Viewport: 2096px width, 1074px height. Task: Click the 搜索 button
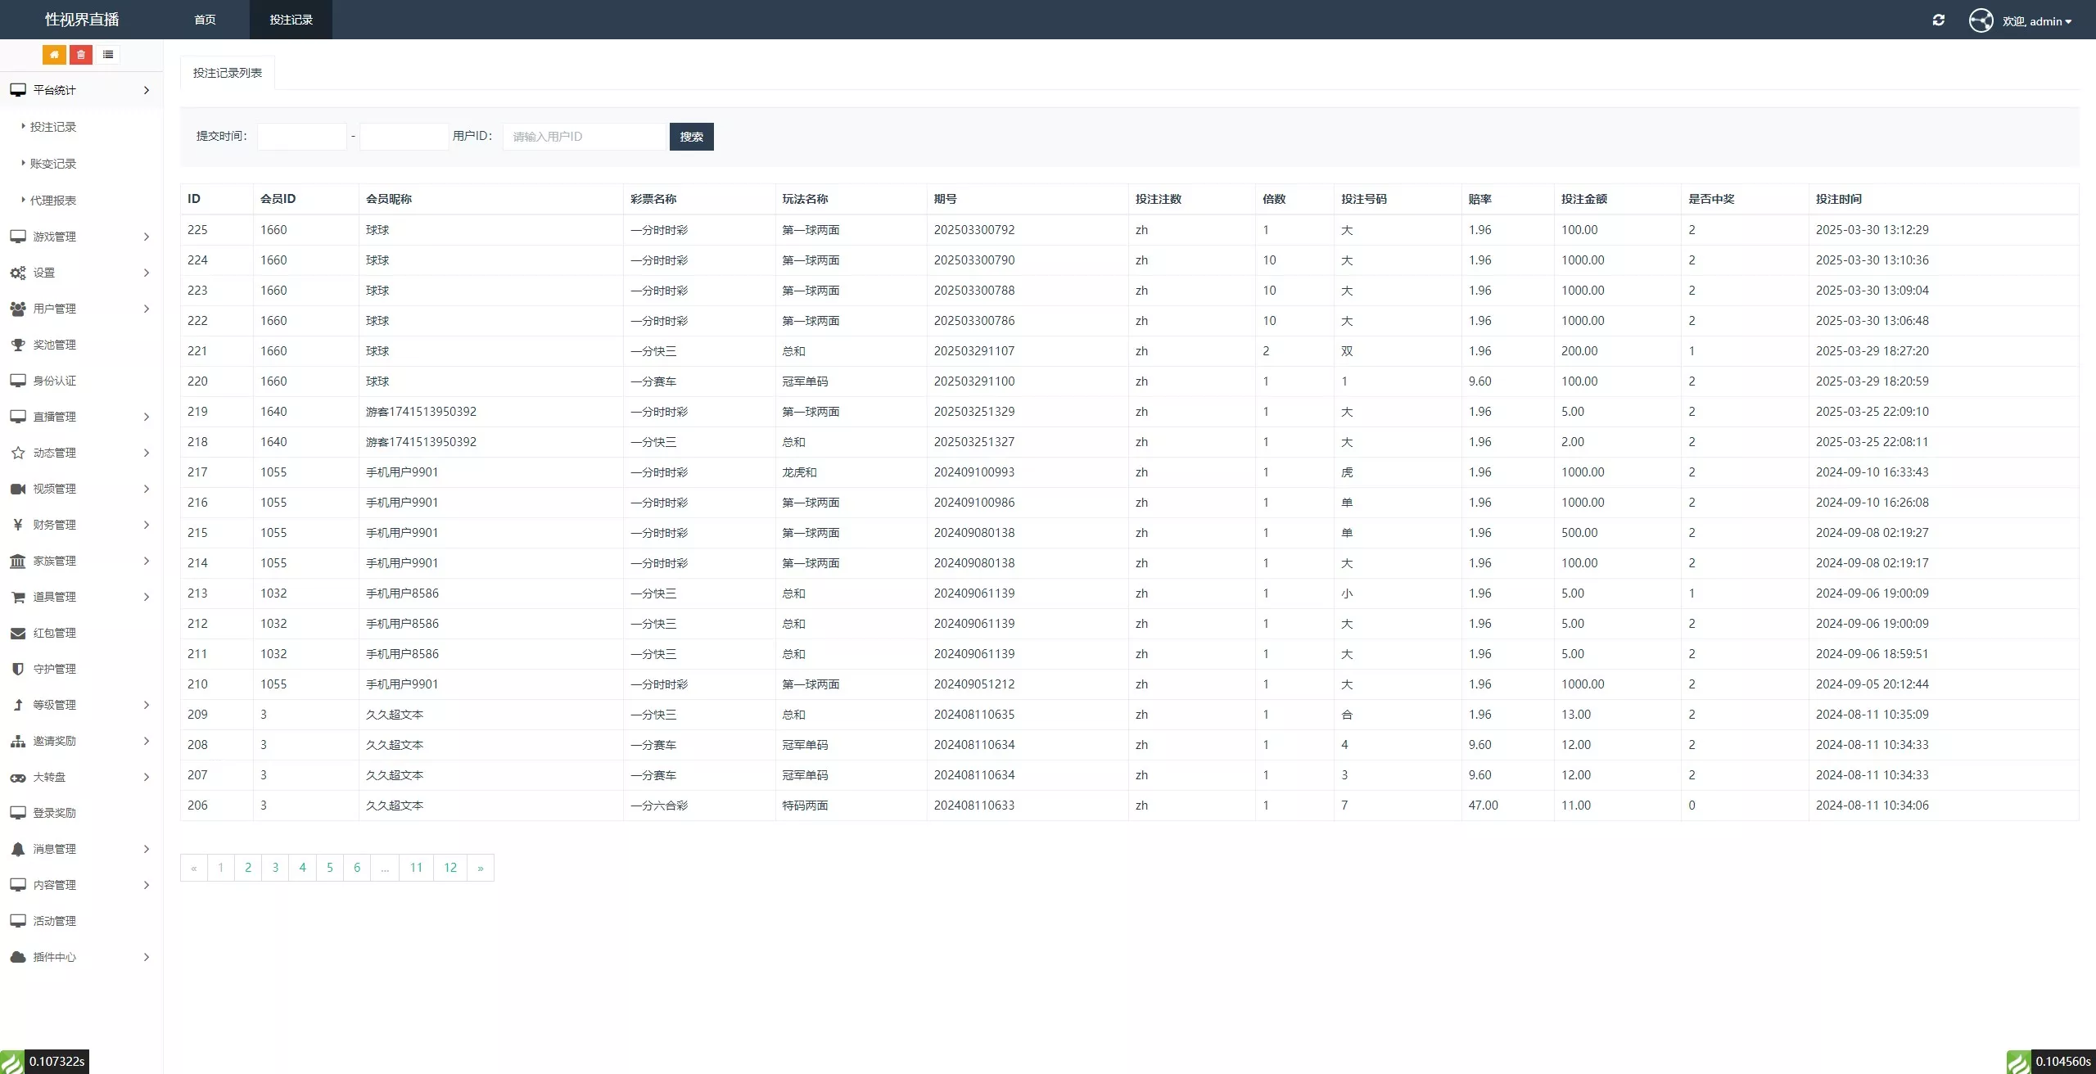pyautogui.click(x=691, y=137)
